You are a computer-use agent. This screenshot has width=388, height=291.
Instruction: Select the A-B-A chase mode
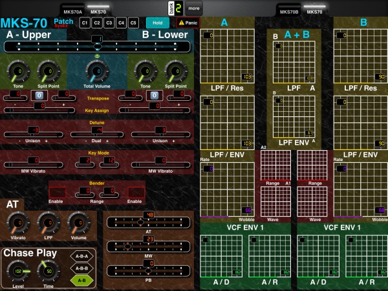pyautogui.click(x=82, y=256)
